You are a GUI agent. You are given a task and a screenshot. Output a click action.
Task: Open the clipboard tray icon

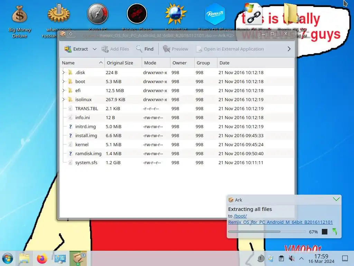tap(281, 258)
